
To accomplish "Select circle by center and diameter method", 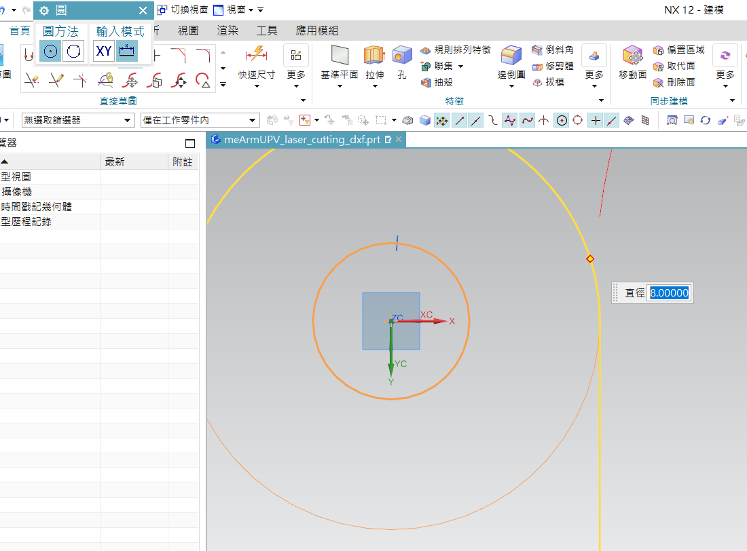I will tap(50, 51).
